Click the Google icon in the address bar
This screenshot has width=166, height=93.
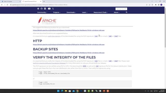click(147, 5)
